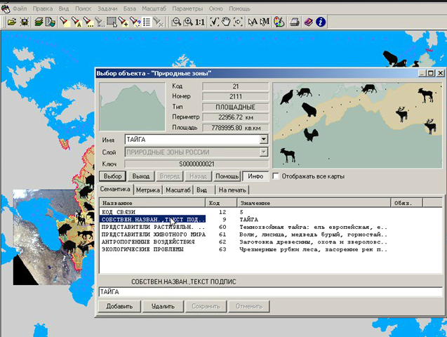The image size is (447, 337).
Task: Switch to the 'Метрика' tab
Action: 147,190
